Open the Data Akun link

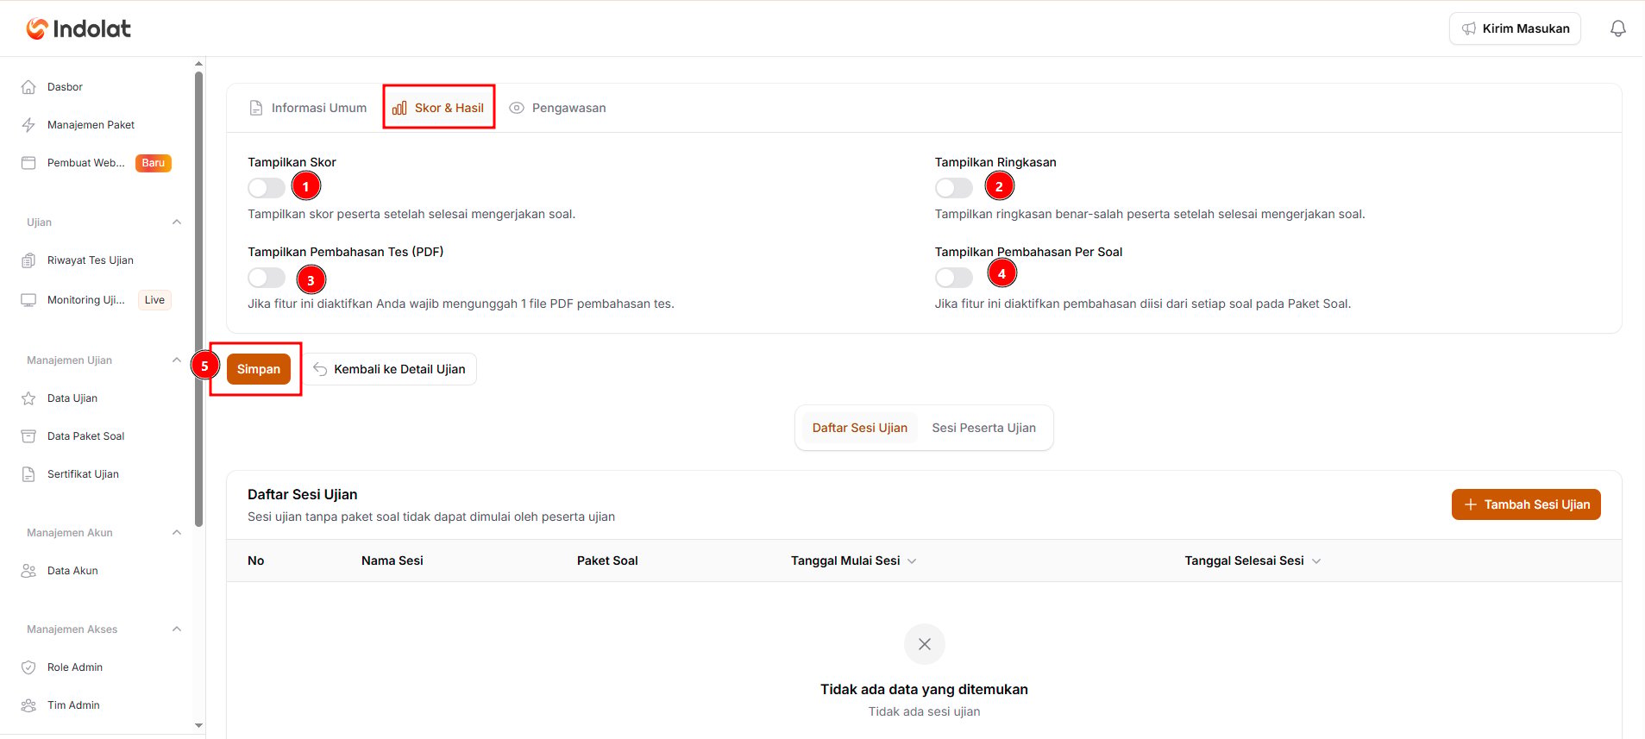coord(72,571)
